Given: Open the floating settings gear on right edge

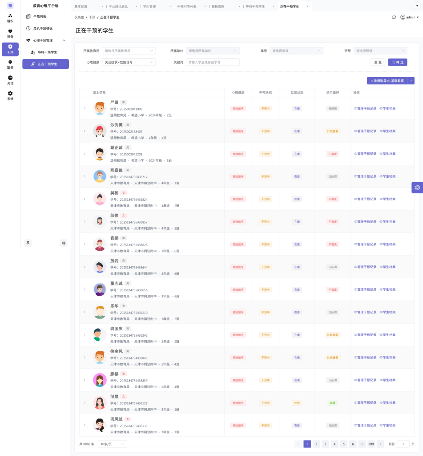Looking at the screenshot, I should pyautogui.click(x=417, y=187).
